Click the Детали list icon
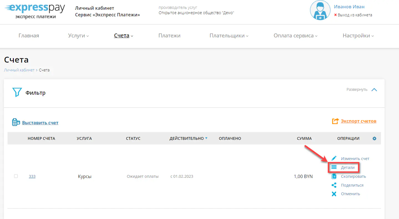The width and height of the screenshot is (399, 219). pos(334,168)
